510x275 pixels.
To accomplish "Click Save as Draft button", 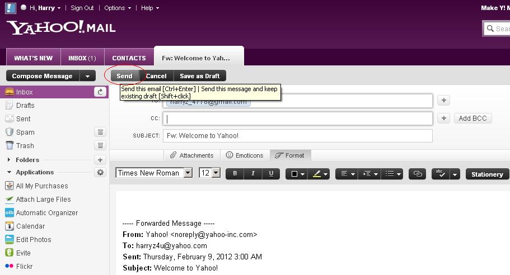I will click(x=199, y=76).
